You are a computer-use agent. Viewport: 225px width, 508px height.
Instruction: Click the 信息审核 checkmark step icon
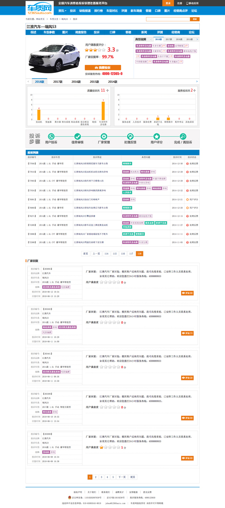[78, 137]
